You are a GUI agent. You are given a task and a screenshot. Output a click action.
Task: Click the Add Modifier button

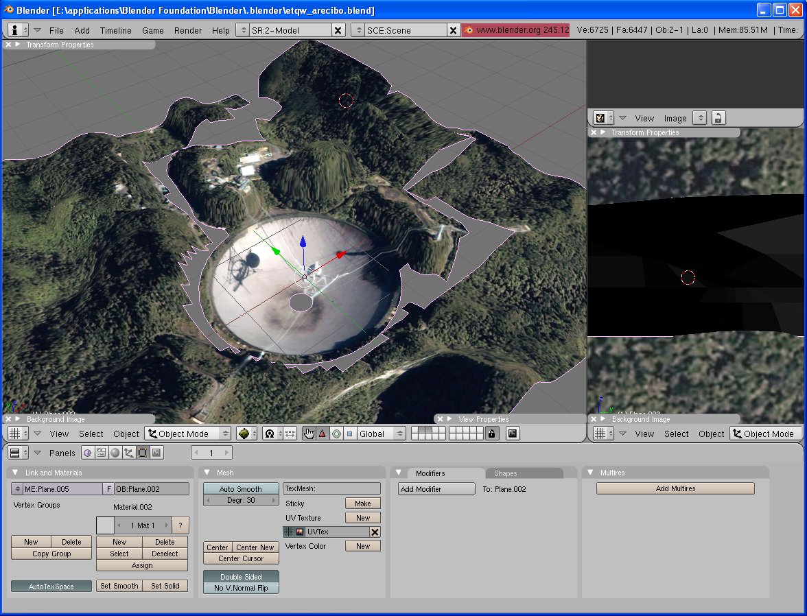(436, 489)
